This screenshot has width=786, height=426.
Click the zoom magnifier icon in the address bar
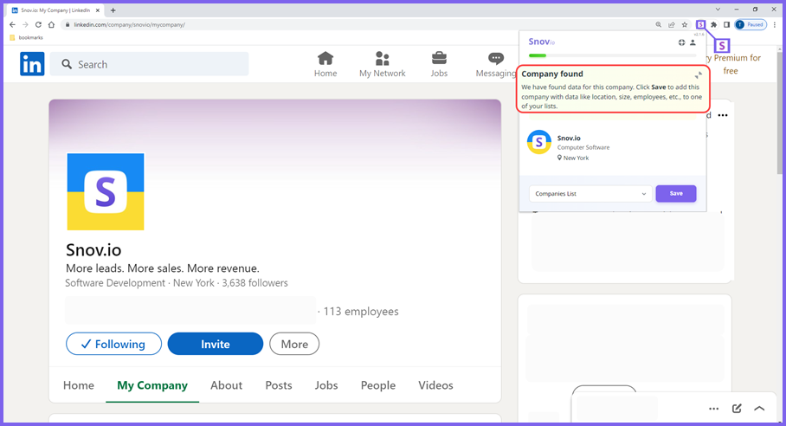point(659,24)
